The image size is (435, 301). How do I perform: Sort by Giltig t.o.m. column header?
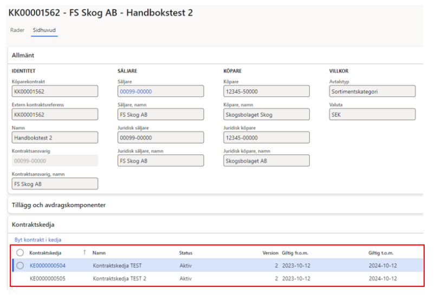[x=382, y=253]
